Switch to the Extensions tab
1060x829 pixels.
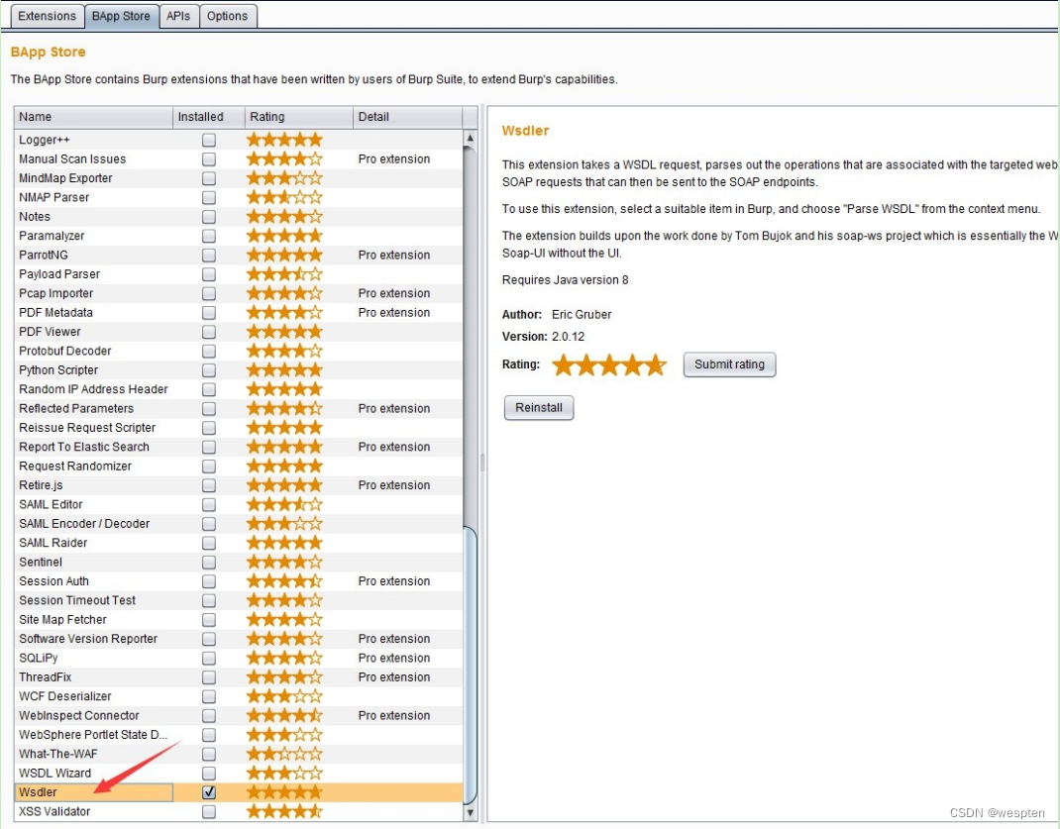pos(47,16)
